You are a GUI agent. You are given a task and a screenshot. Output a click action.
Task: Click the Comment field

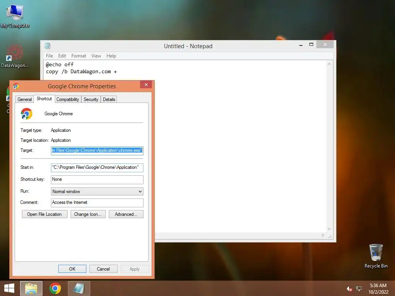coord(97,203)
